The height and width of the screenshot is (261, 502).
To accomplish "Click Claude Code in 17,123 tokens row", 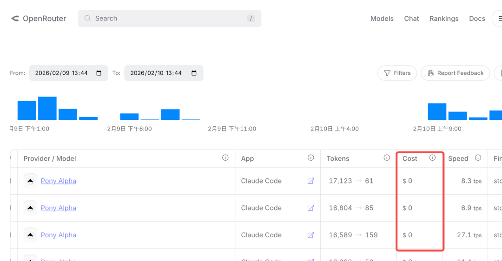I will click(261, 181).
